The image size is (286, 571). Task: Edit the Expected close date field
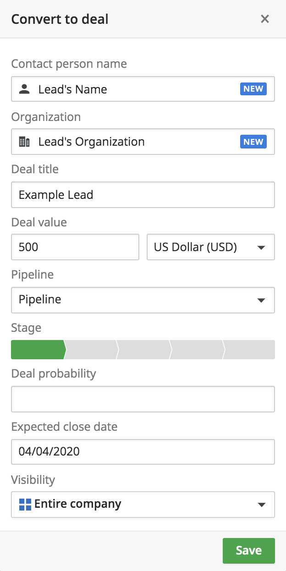coord(143,452)
